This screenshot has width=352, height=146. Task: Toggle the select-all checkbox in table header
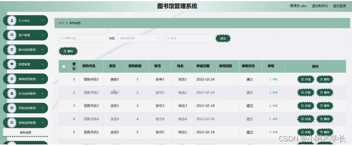click(x=64, y=66)
